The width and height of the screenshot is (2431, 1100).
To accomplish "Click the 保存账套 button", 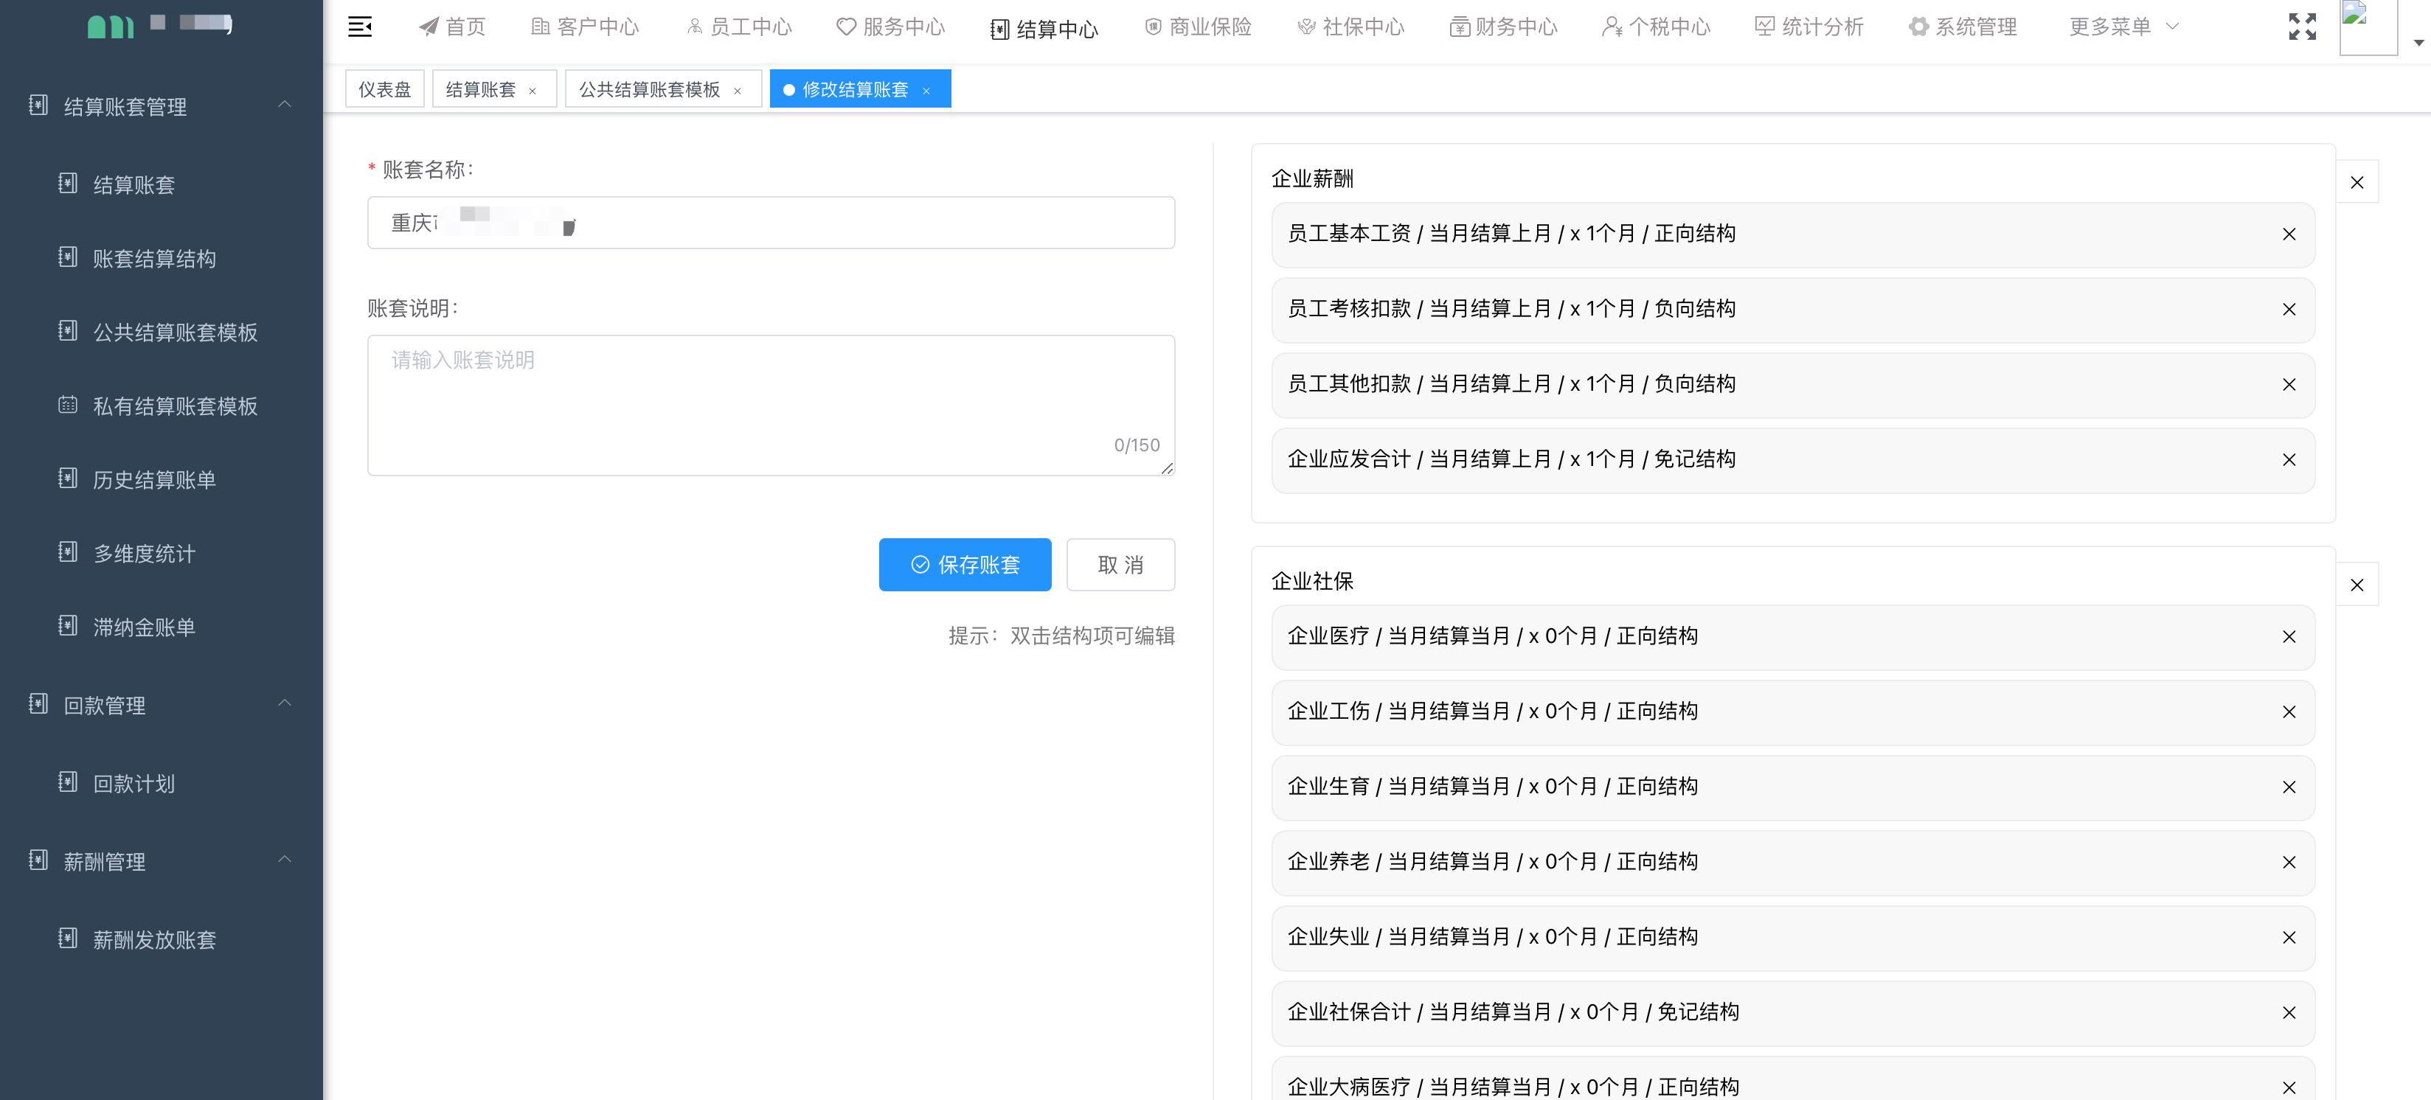I will (x=965, y=564).
